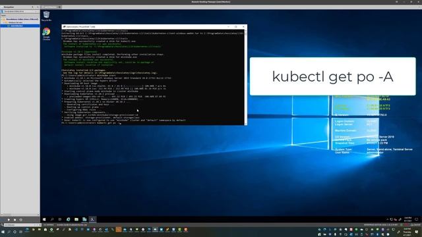Viewport: 422px width, 237px height.
Task: Open Task View on the remote taskbar
Action: [x=60, y=219]
